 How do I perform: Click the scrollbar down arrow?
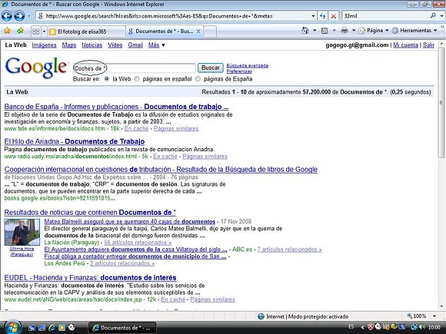coord(441,306)
